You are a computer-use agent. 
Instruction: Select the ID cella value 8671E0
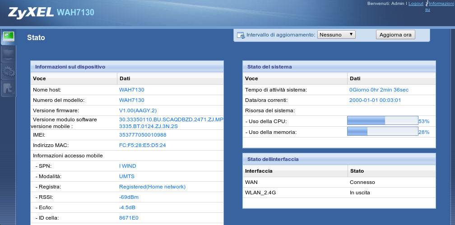coord(129,218)
